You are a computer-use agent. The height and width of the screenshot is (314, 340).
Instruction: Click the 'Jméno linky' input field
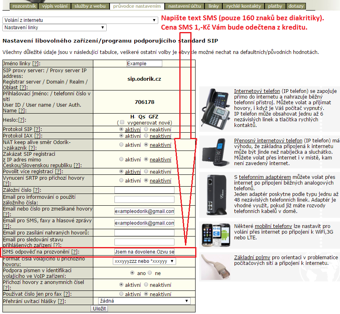click(x=144, y=64)
